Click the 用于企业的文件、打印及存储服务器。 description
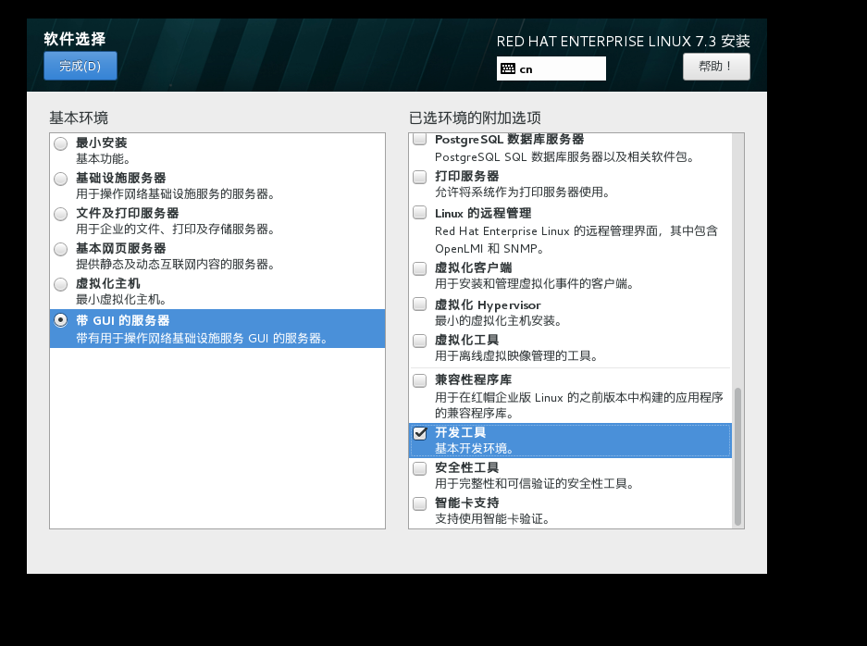This screenshot has width=867, height=646. pos(175,229)
